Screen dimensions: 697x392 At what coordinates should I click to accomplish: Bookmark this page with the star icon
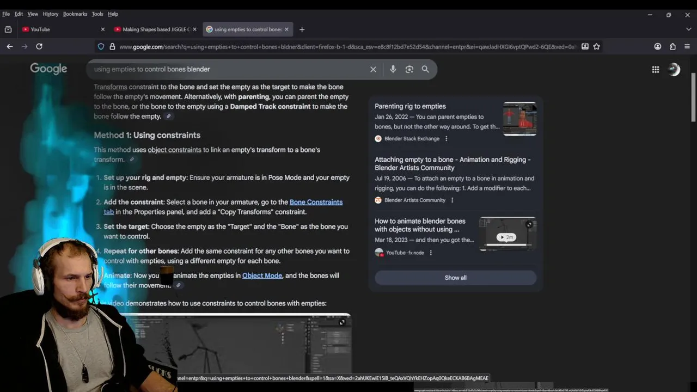point(597,47)
